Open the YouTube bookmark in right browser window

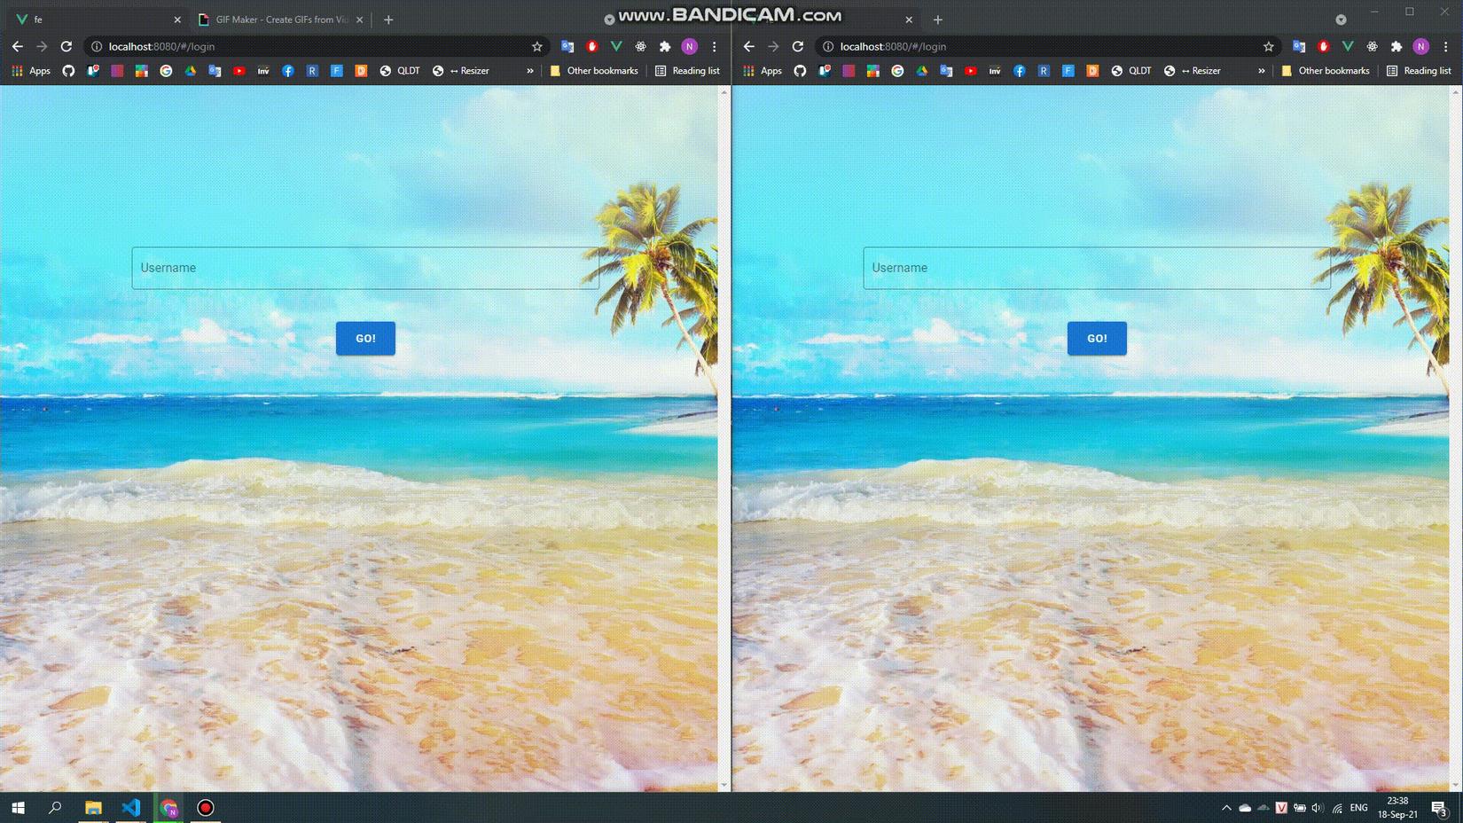click(x=971, y=71)
